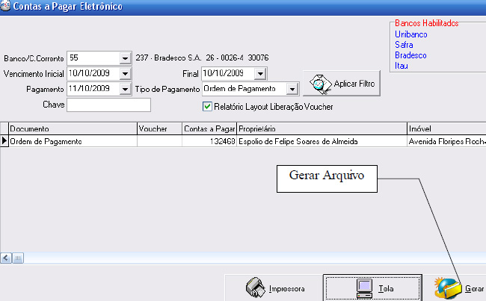The height and width of the screenshot is (301, 486).
Task: Click the application icon in title bar
Action: click(6, 7)
